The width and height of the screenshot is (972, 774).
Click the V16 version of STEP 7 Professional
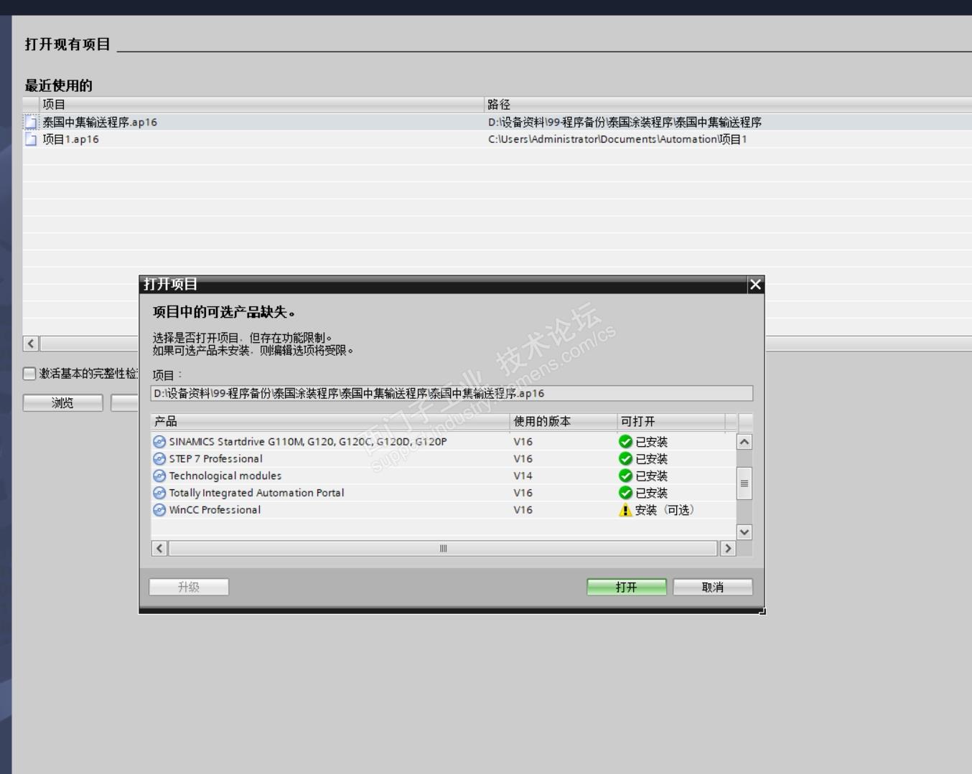pyautogui.click(x=523, y=459)
